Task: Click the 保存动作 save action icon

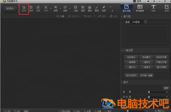Action: point(69,16)
